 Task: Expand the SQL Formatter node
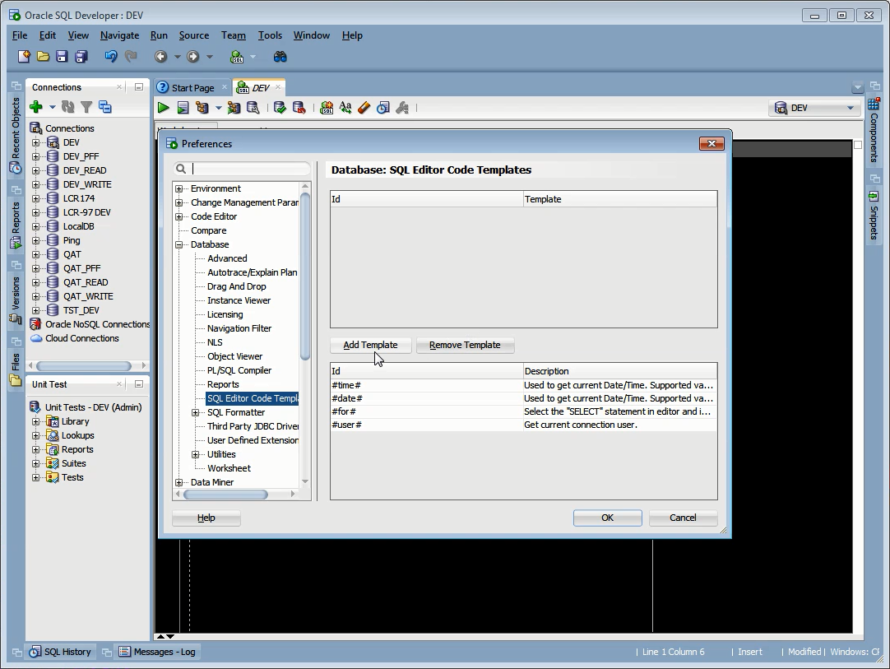195,413
